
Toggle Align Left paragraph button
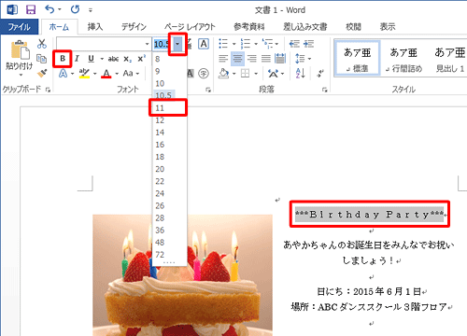coord(223,58)
